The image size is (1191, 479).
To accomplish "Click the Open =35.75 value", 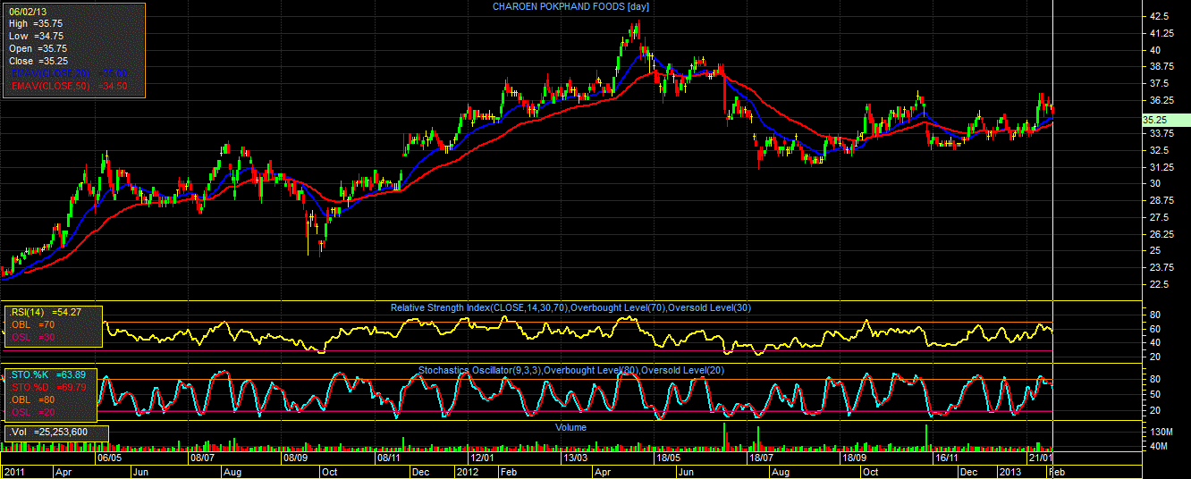I will (37, 48).
